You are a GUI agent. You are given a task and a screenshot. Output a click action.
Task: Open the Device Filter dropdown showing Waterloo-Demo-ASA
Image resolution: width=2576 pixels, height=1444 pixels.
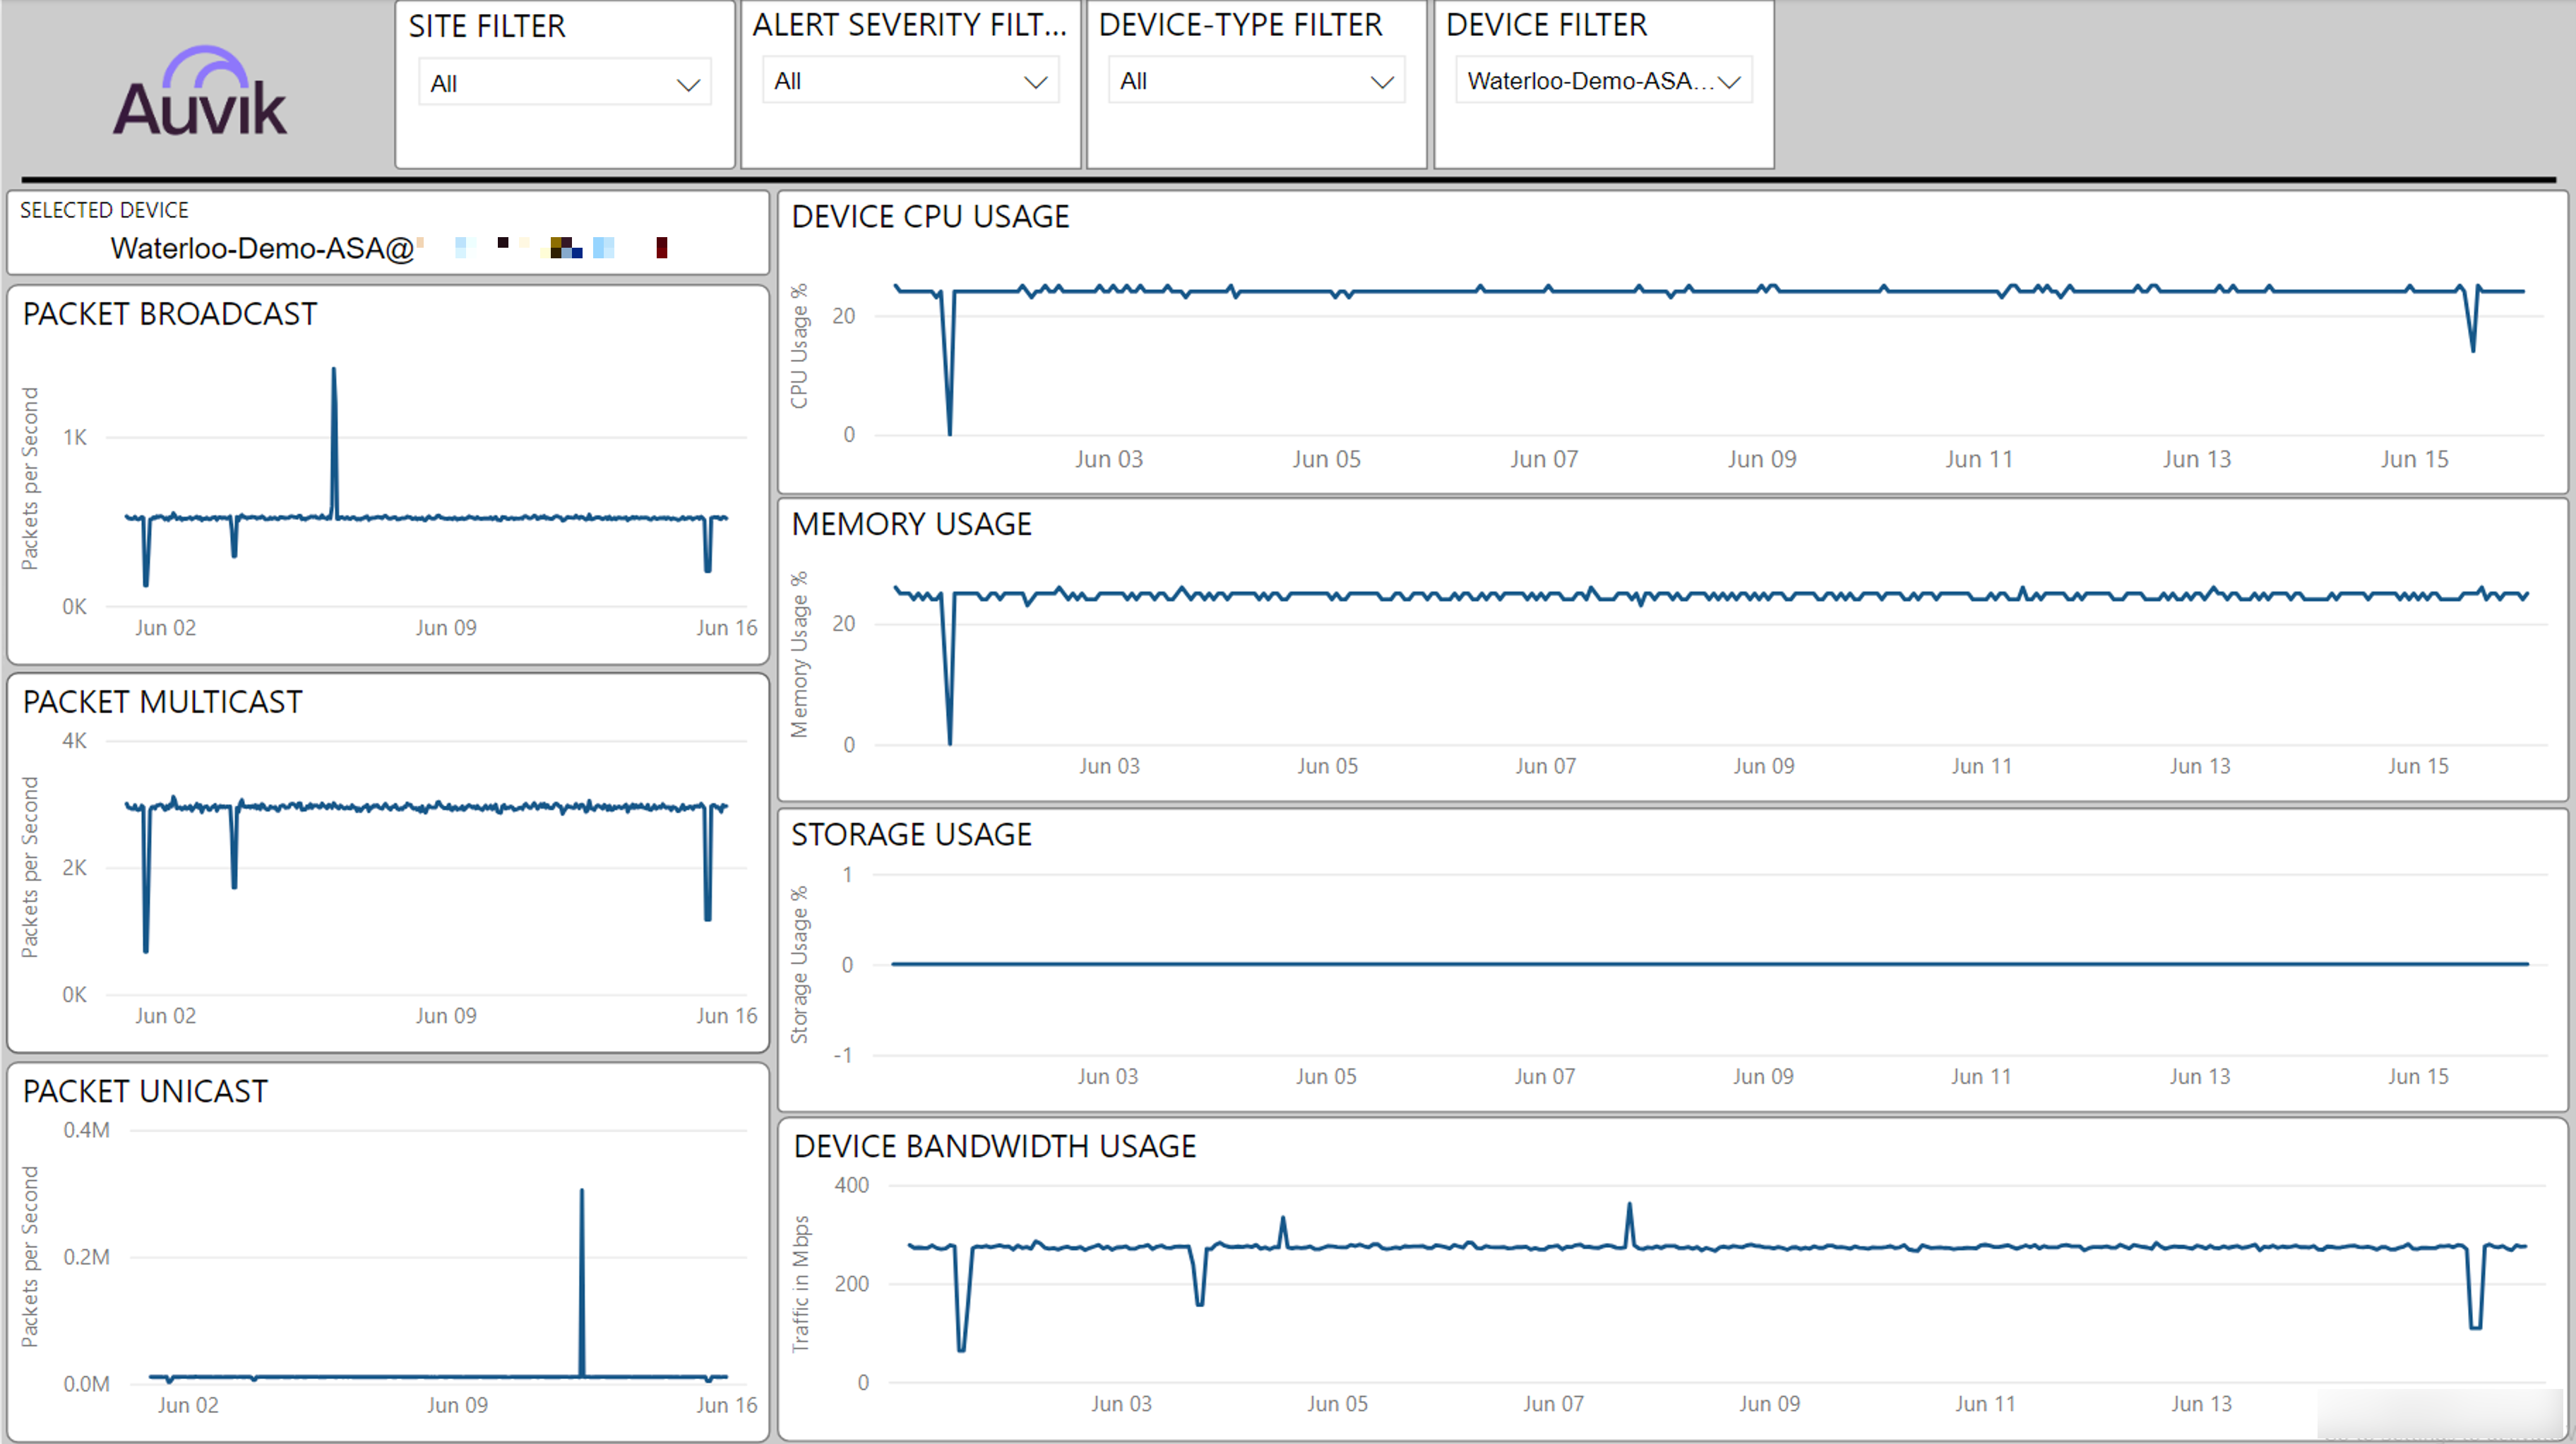[1603, 81]
